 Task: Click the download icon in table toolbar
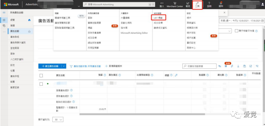(x=238, y=66)
